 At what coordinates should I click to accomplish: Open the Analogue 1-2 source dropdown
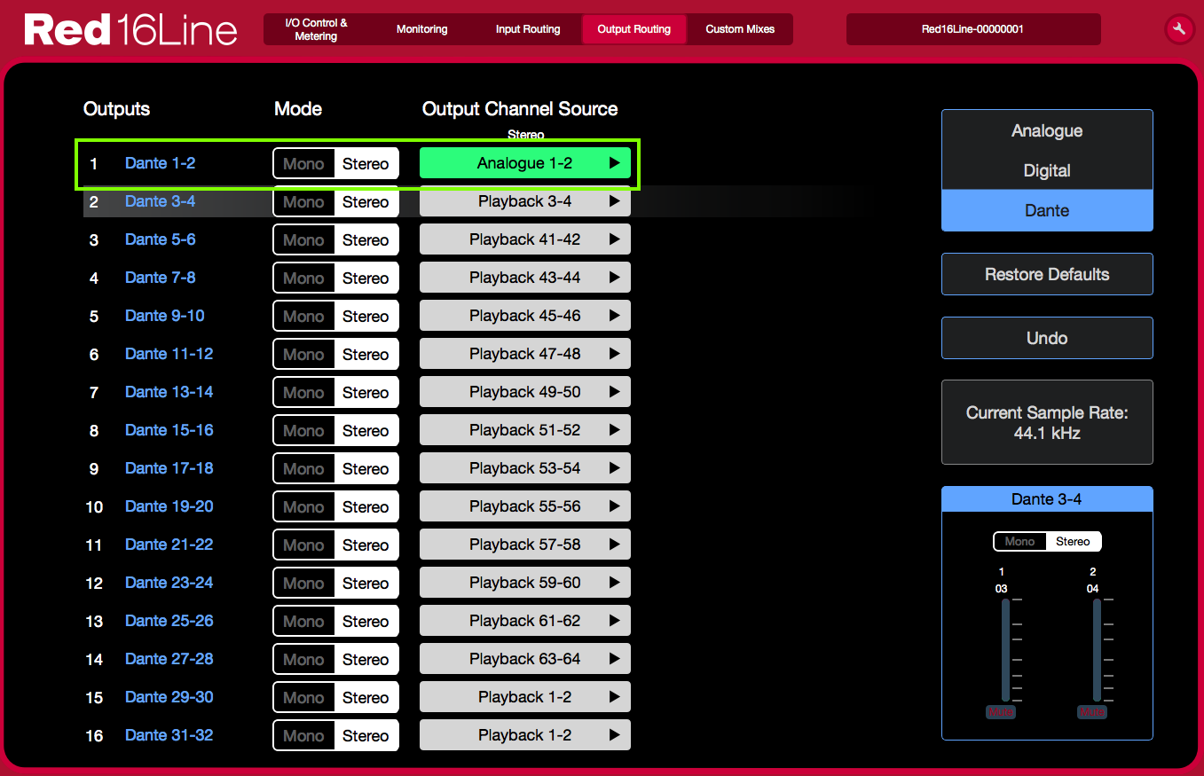[525, 163]
